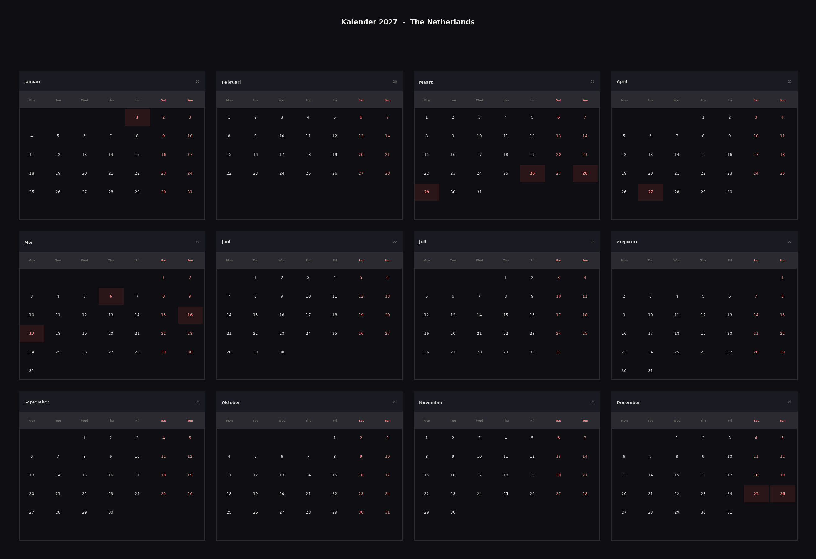Screen dimensions: 816x559
Task: Click the Mei month title
Action: [x=28, y=242]
